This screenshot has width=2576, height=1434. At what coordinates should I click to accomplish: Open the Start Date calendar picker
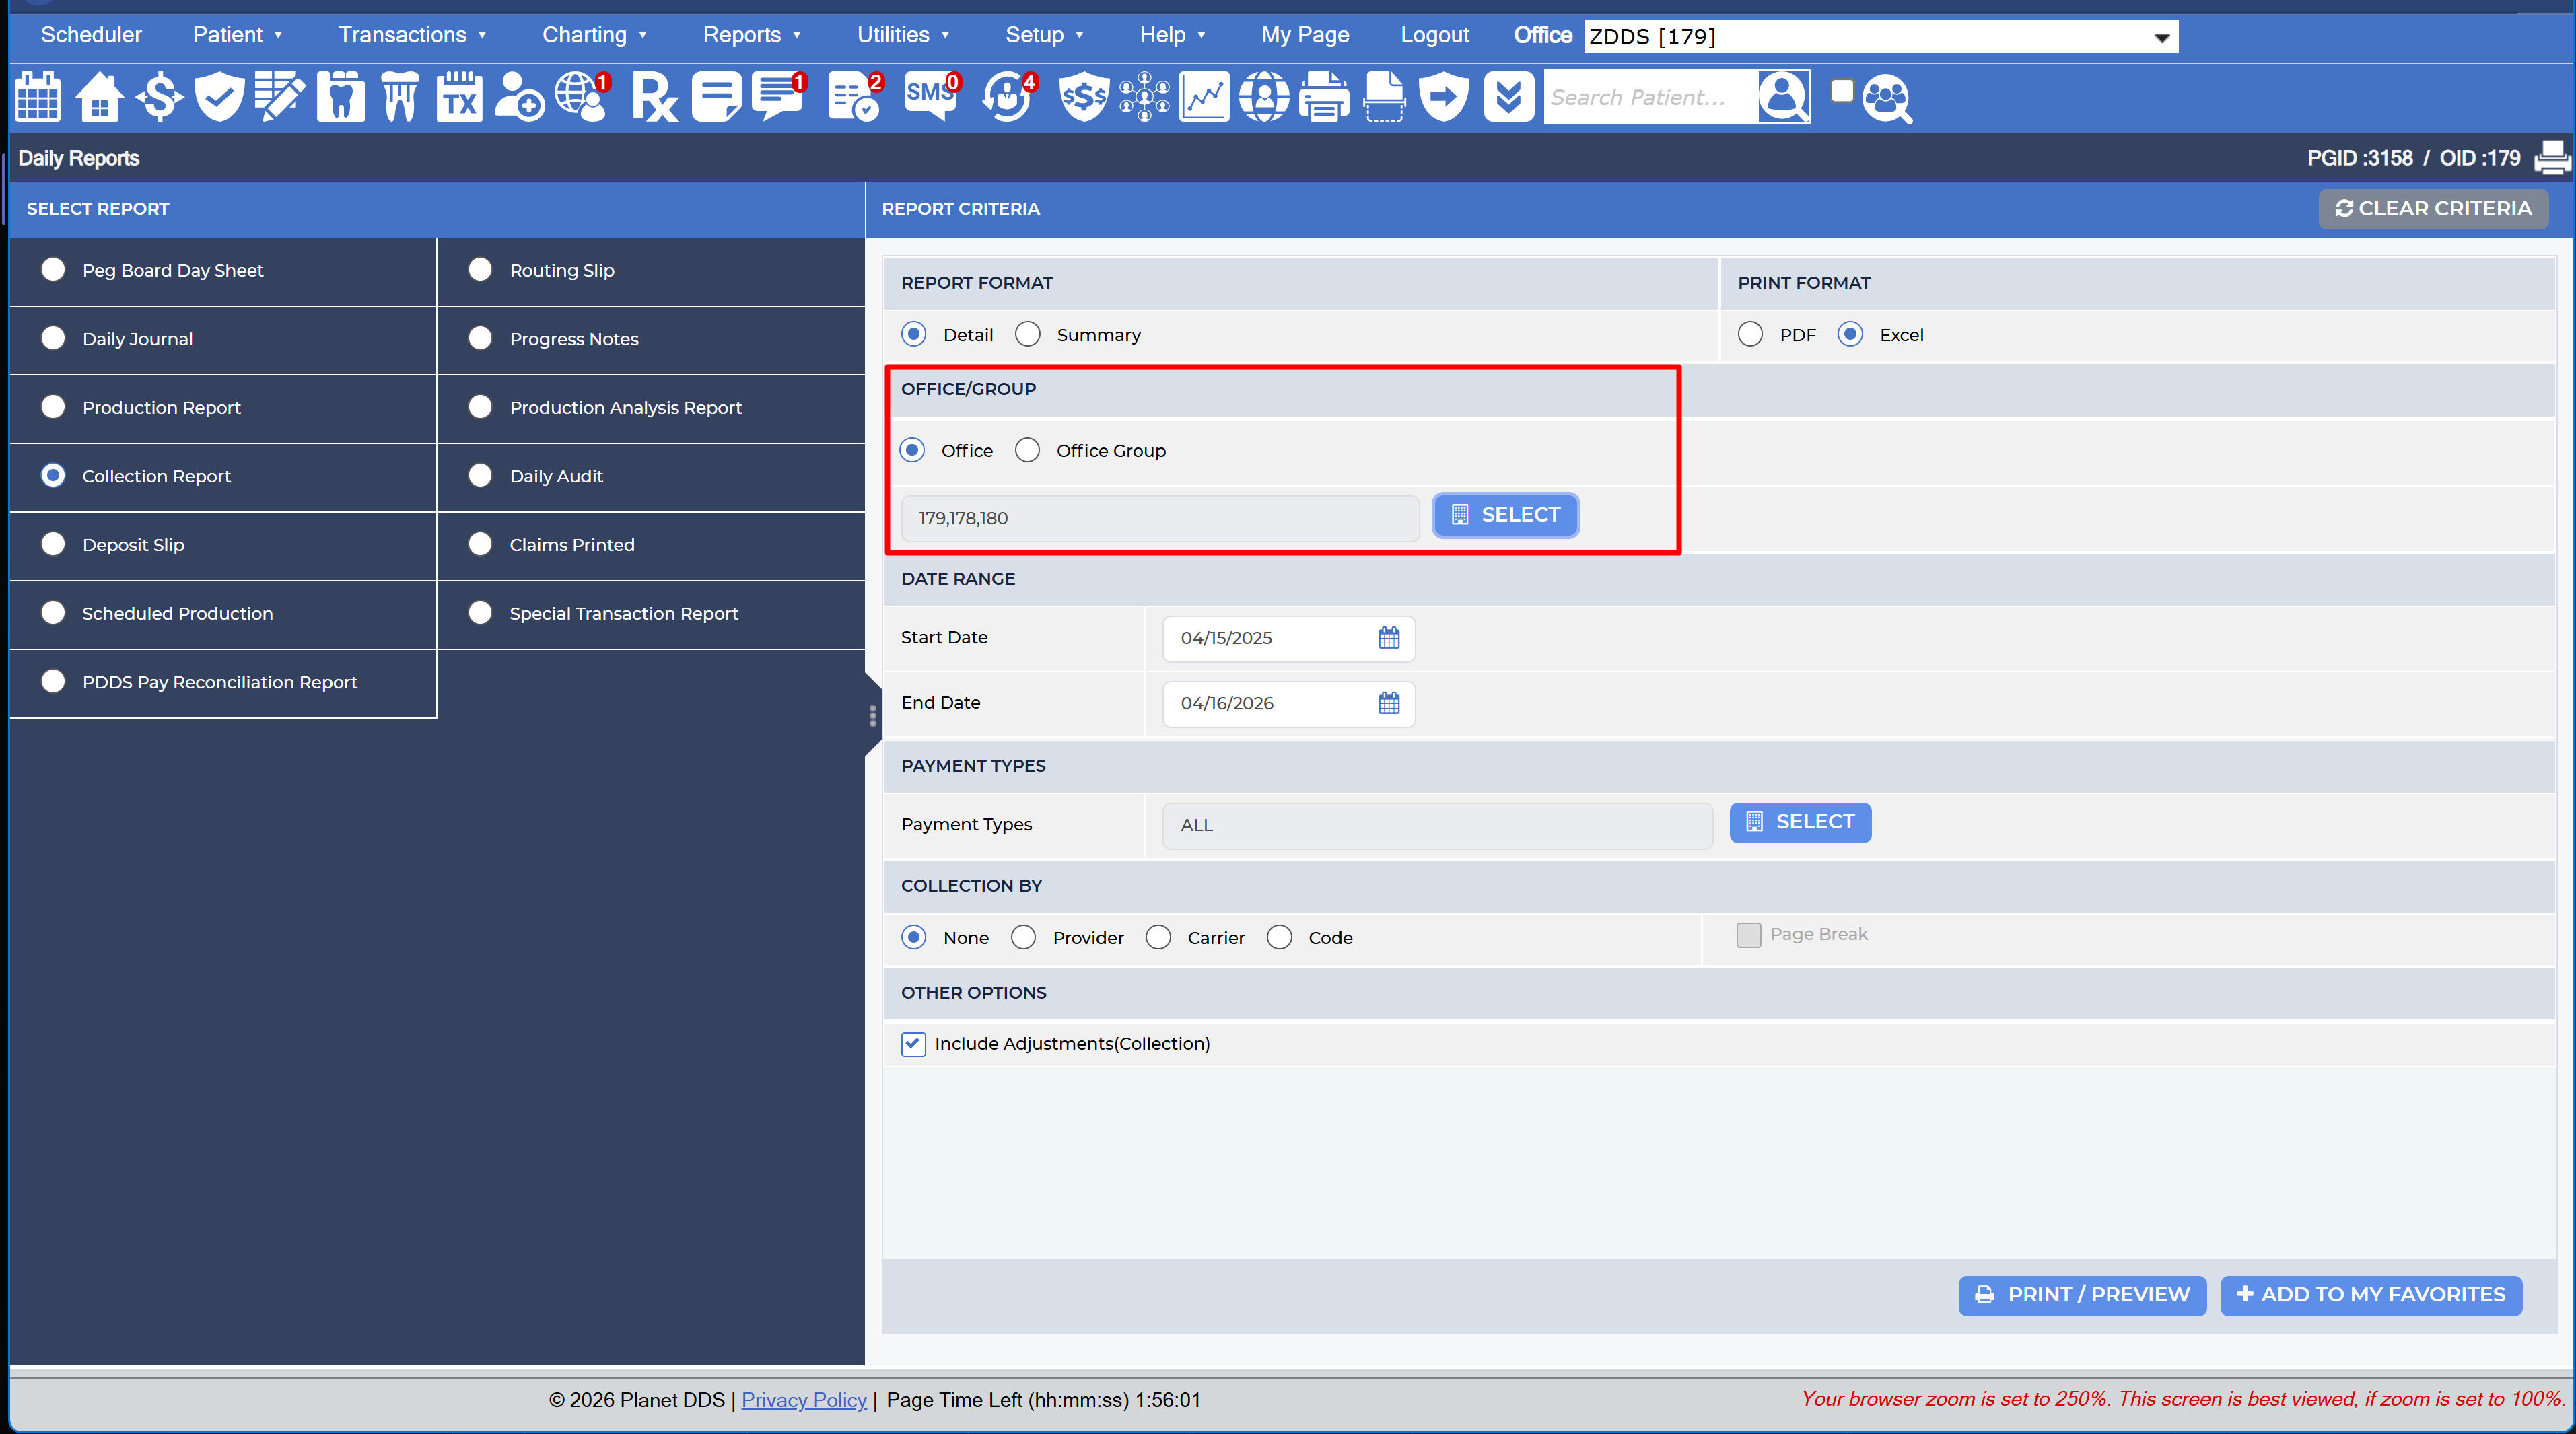click(1388, 637)
